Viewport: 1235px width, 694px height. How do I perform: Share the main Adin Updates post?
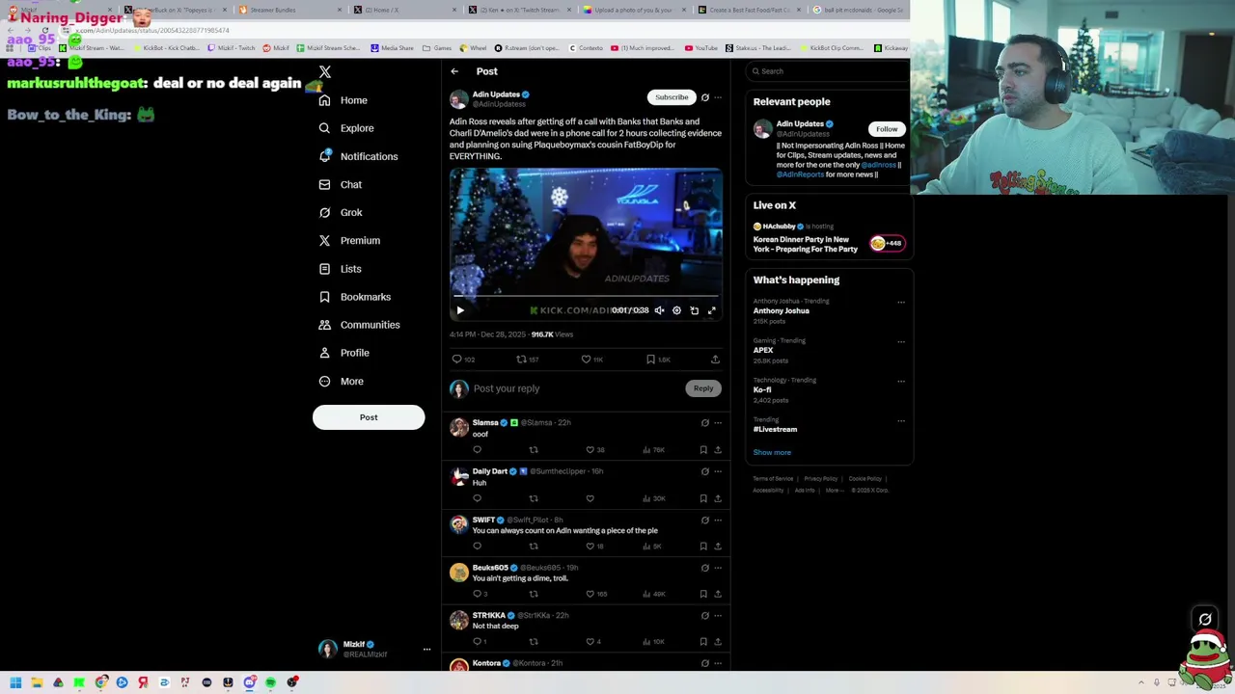[715, 360]
